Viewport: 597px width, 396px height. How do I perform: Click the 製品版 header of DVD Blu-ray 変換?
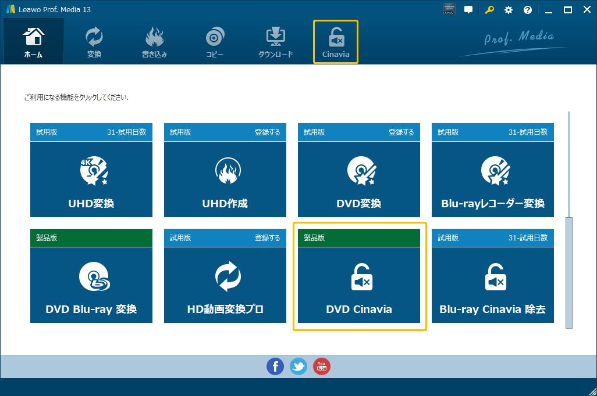tap(91, 238)
